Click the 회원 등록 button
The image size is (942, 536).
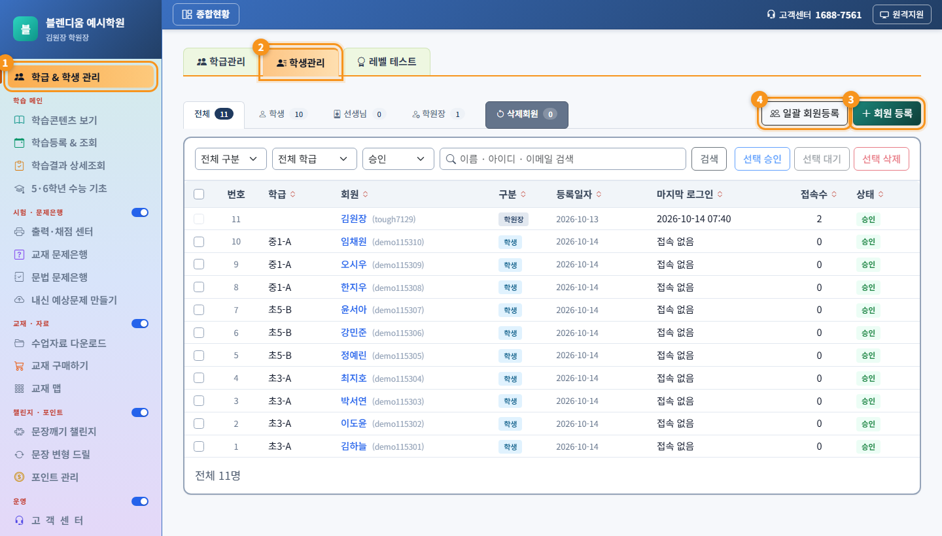tap(887, 114)
